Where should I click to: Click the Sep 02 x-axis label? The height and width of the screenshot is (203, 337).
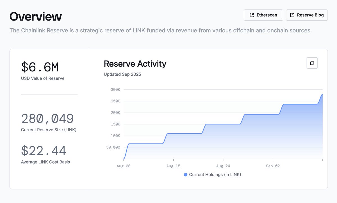coord(273,166)
